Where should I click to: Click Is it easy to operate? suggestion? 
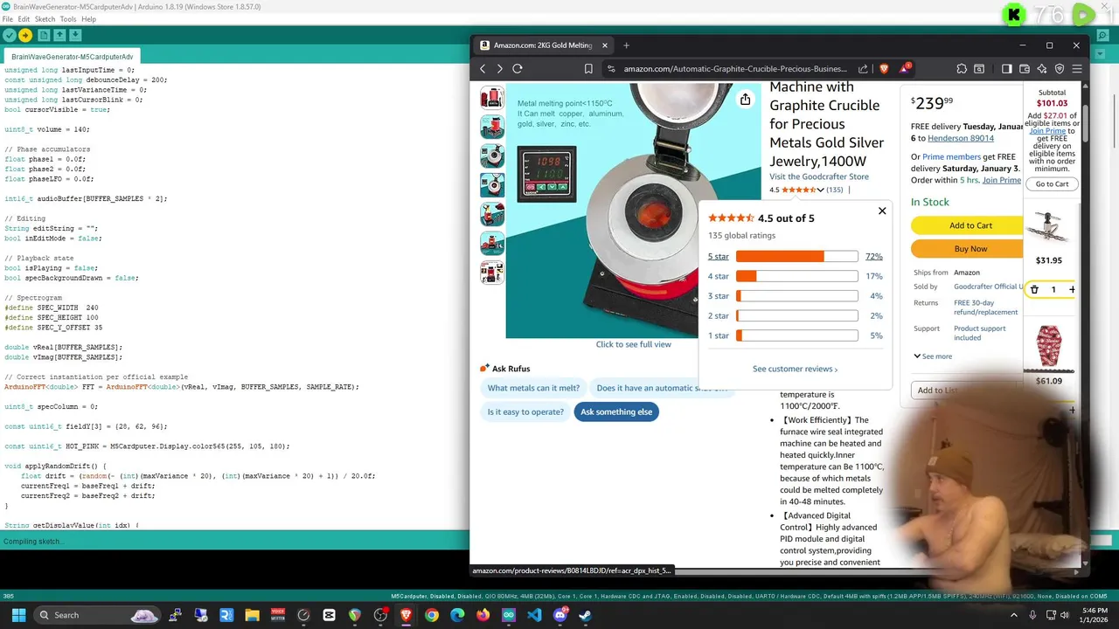[x=525, y=412]
